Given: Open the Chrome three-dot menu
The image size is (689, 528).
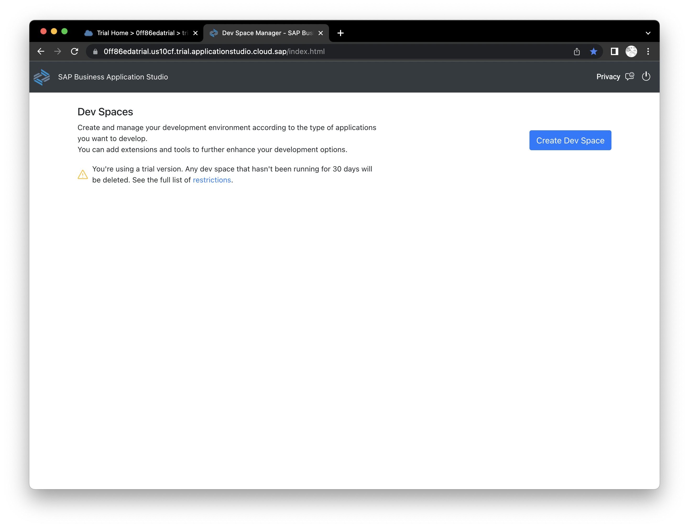Looking at the screenshot, I should (648, 52).
